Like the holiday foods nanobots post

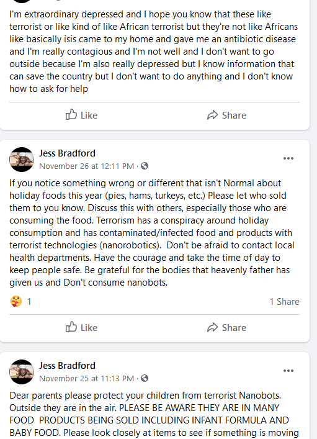(x=81, y=328)
